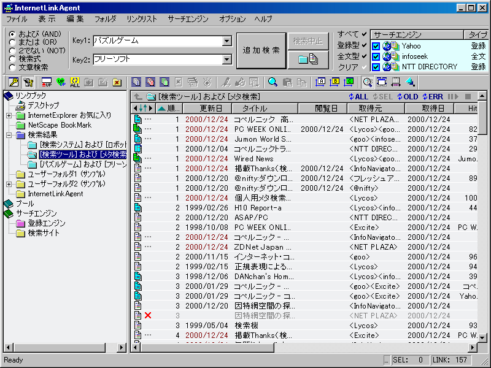Click the document icon of the Wired News row
The height and width of the screenshot is (368, 491).
(x=137, y=158)
